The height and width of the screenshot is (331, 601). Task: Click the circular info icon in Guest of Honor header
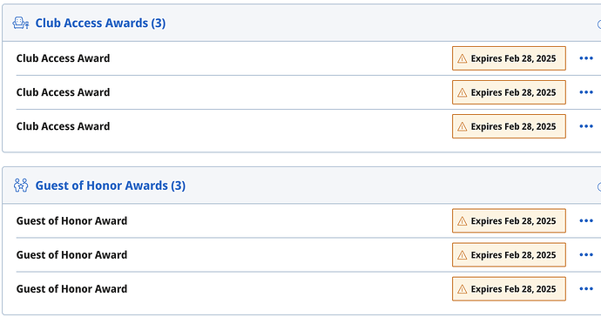pos(599,187)
